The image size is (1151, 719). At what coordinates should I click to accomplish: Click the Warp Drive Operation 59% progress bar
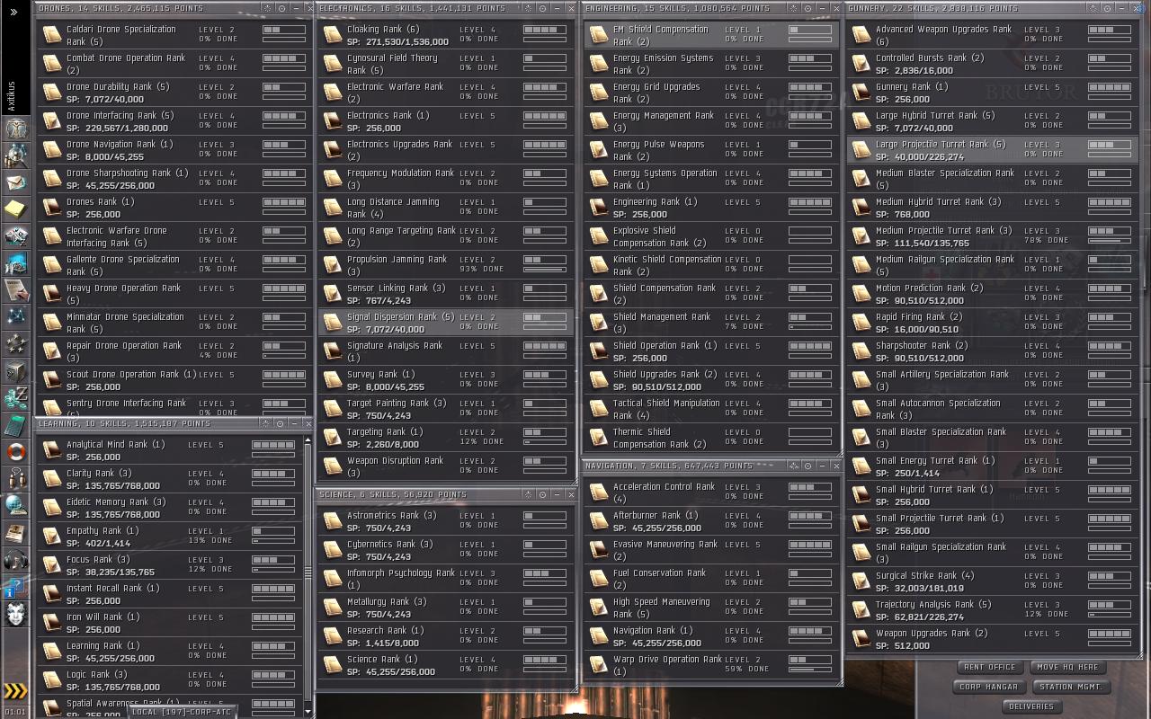pyautogui.click(x=811, y=670)
